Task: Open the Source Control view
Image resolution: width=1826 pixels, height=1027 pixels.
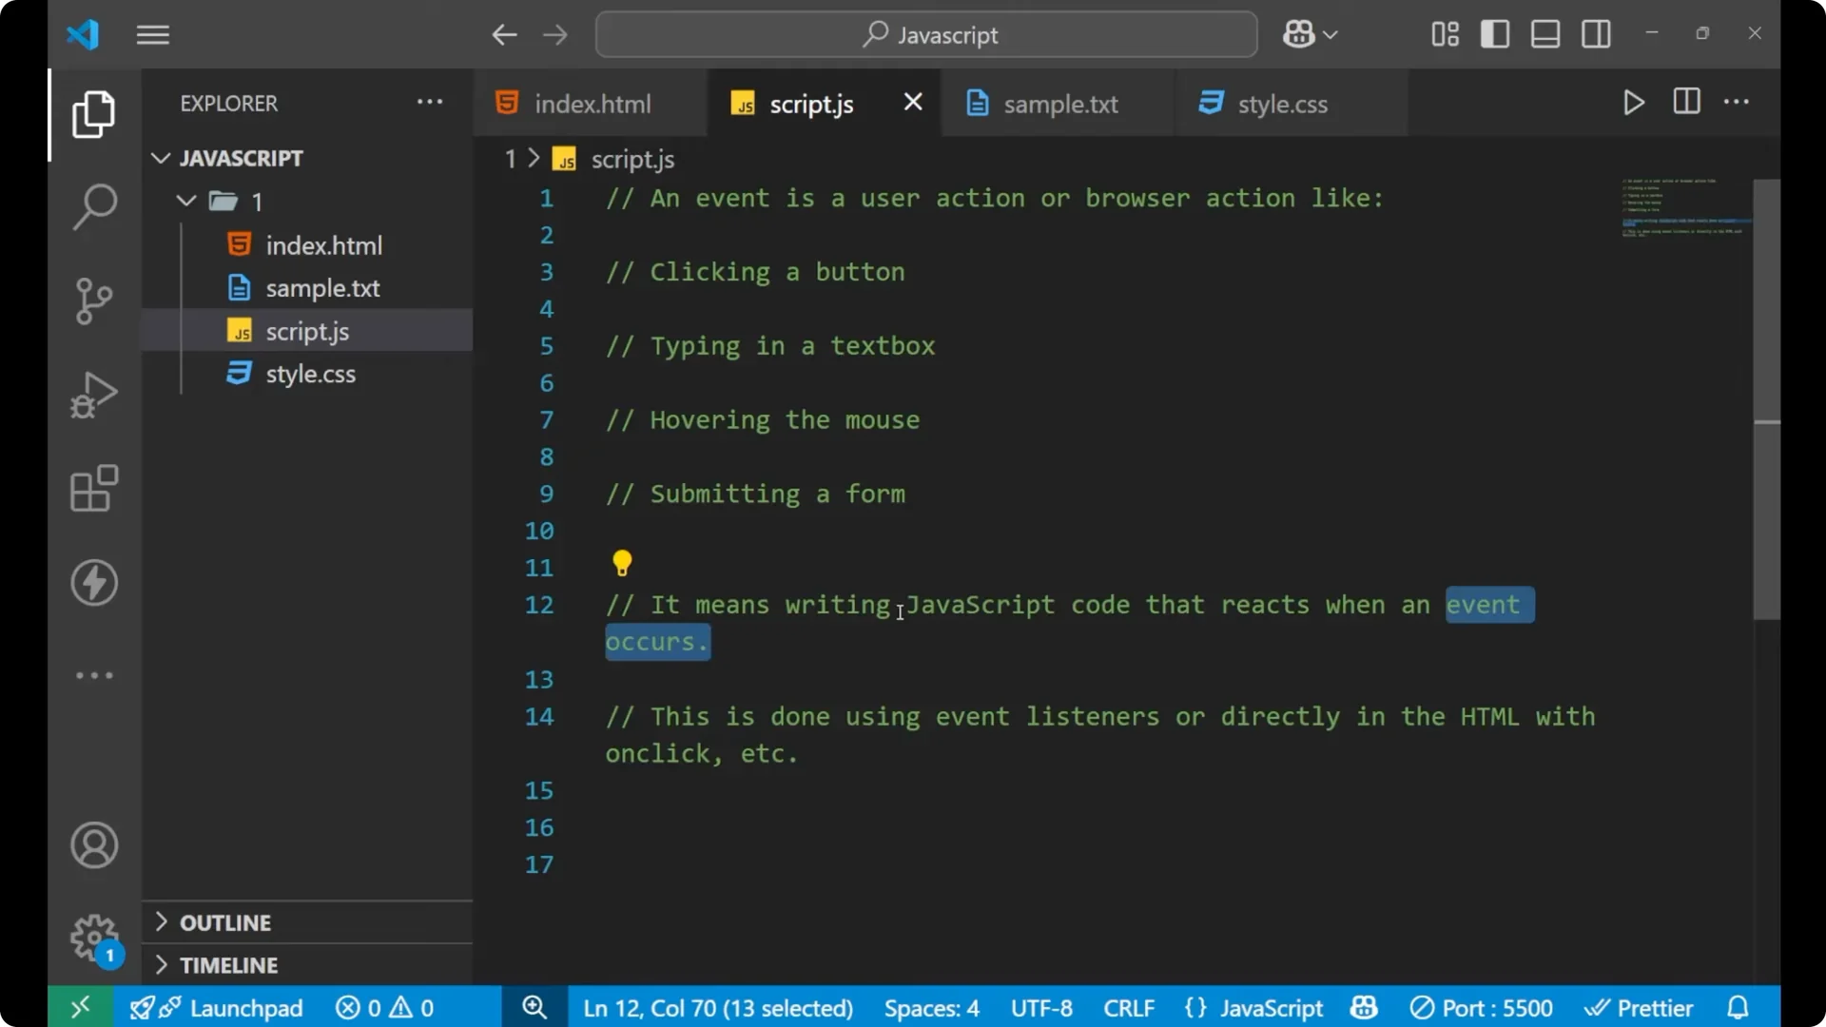Action: coord(93,300)
